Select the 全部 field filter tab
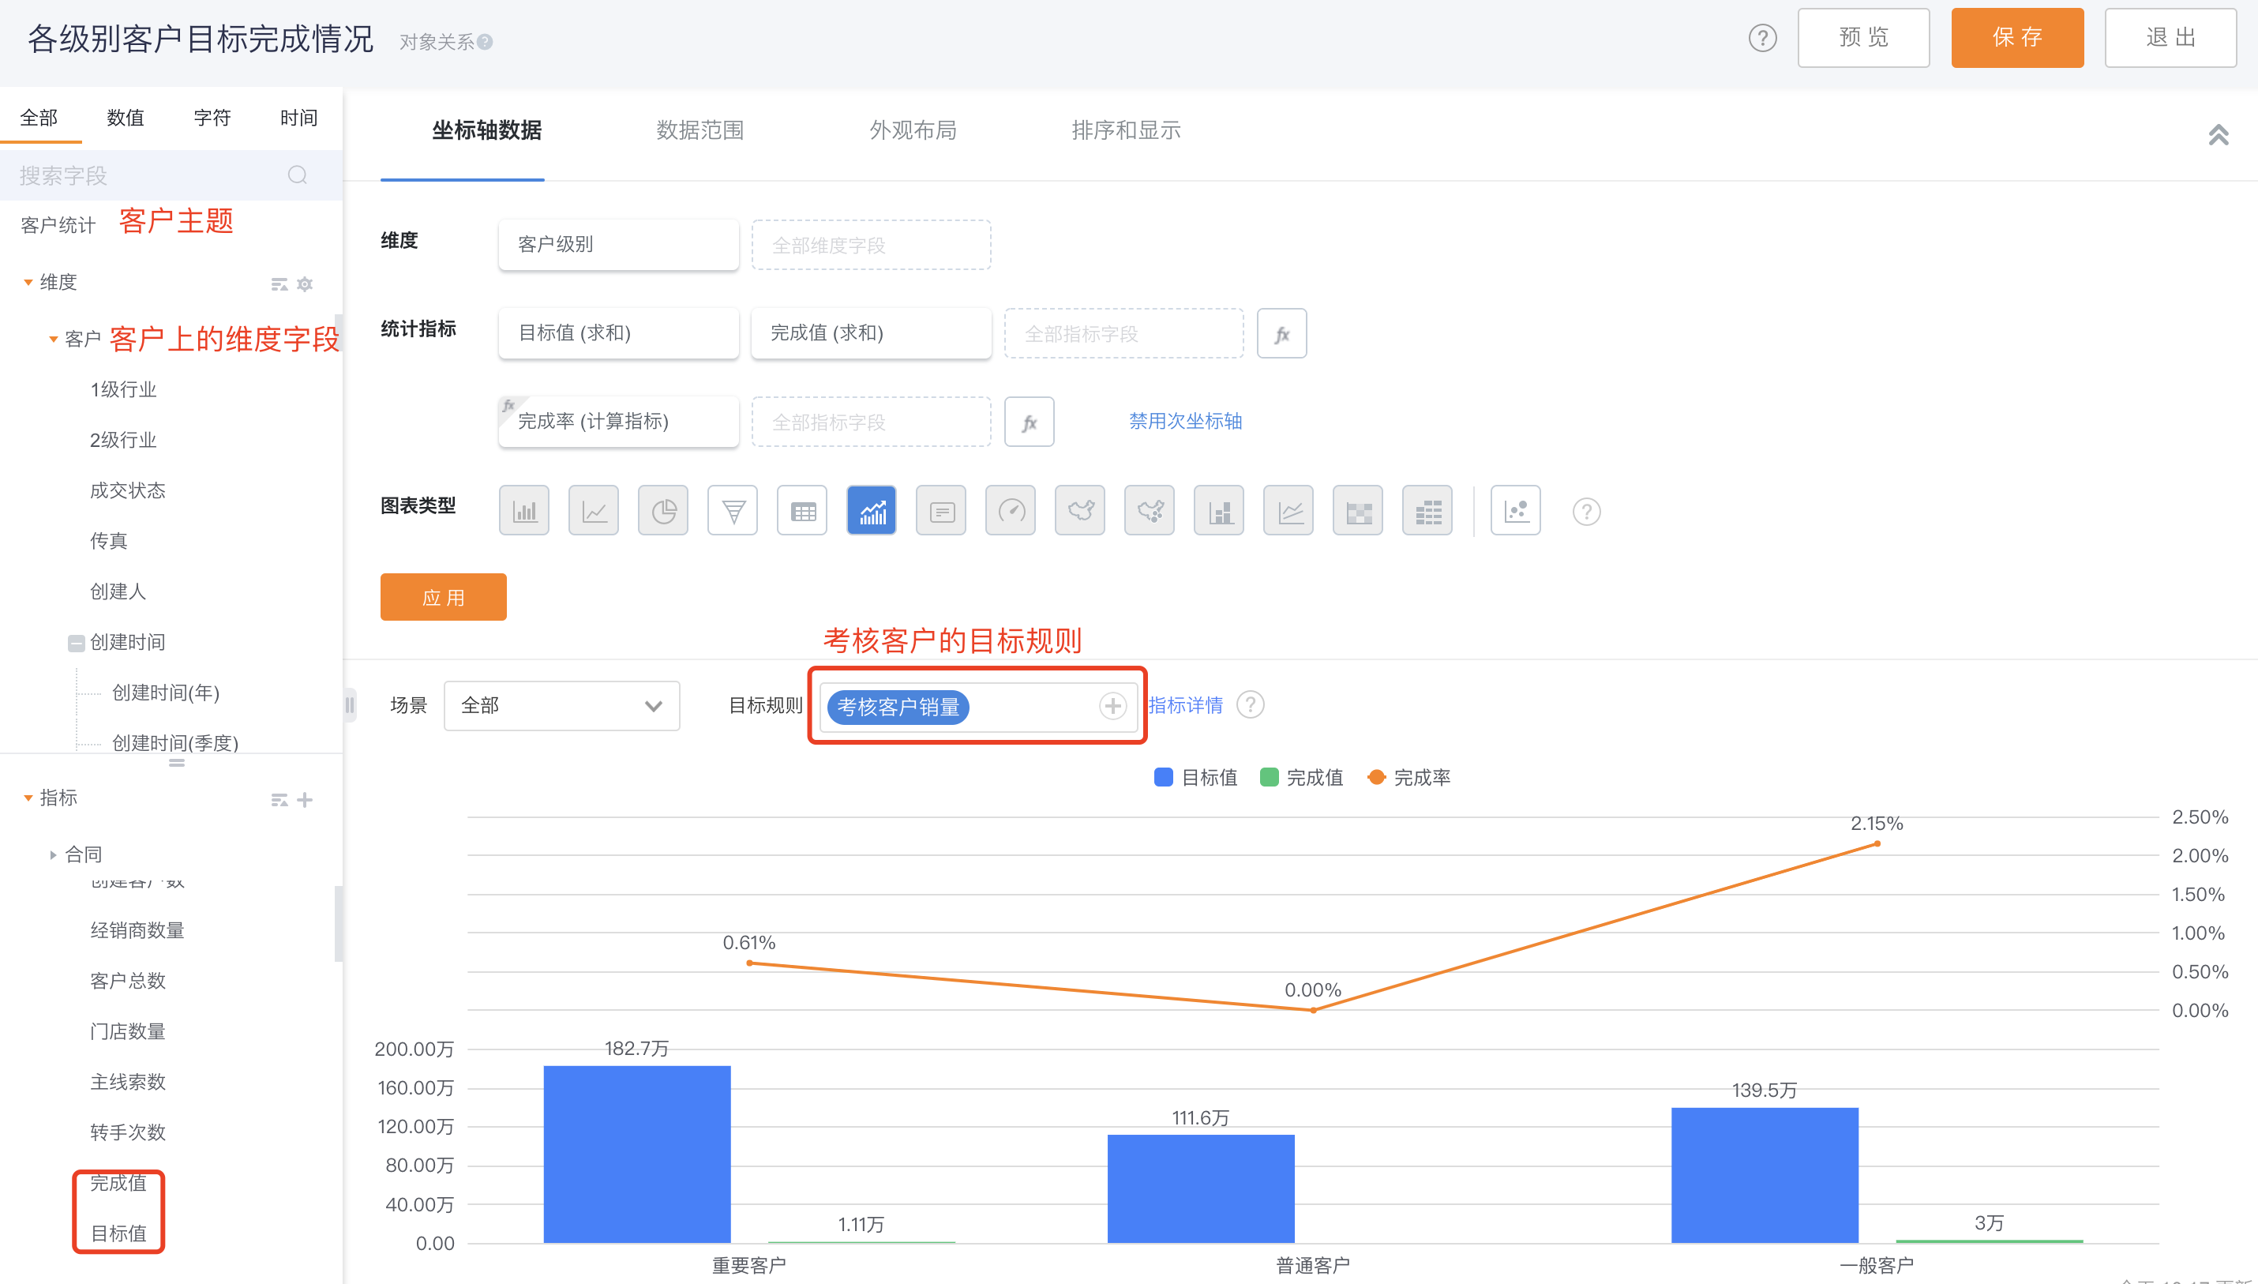Screen dimensions: 2258x1284 [x=39, y=118]
